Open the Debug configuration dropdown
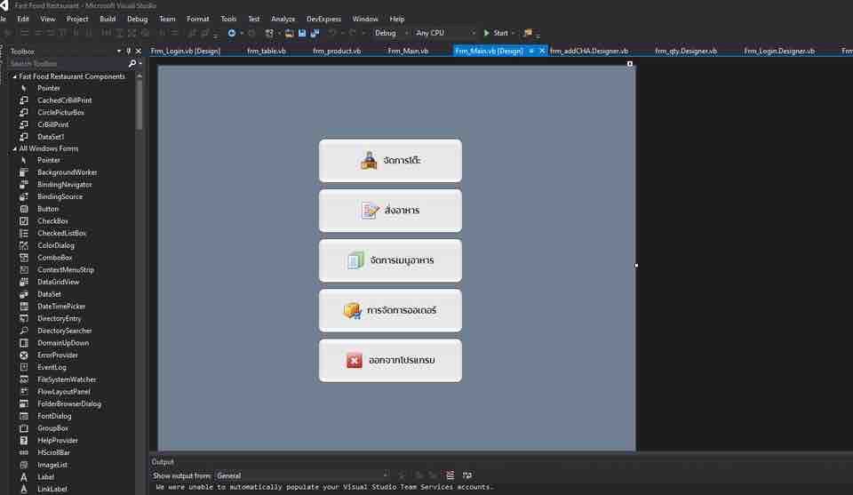This screenshot has height=495, width=853. 391,33
